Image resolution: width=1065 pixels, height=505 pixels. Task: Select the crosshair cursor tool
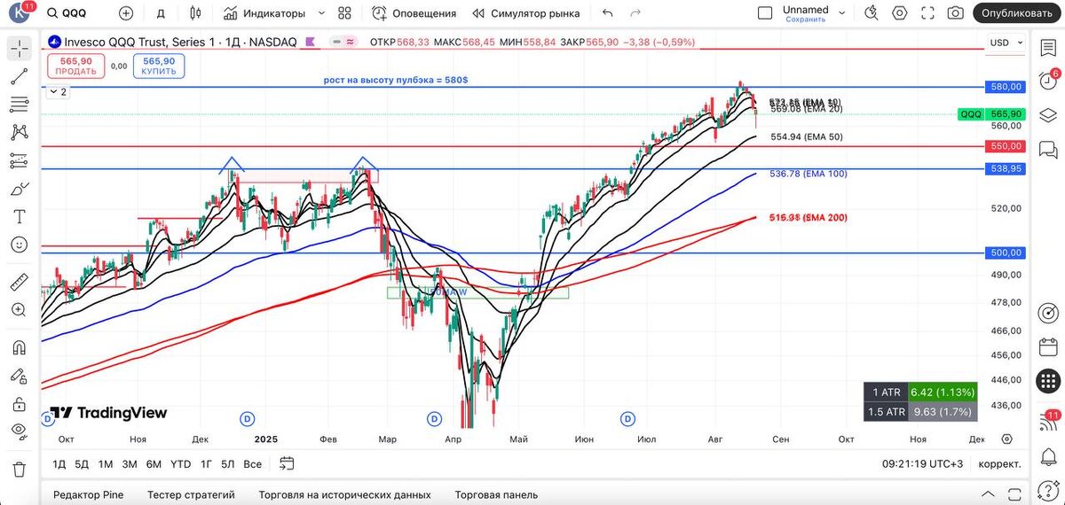pyautogui.click(x=20, y=49)
